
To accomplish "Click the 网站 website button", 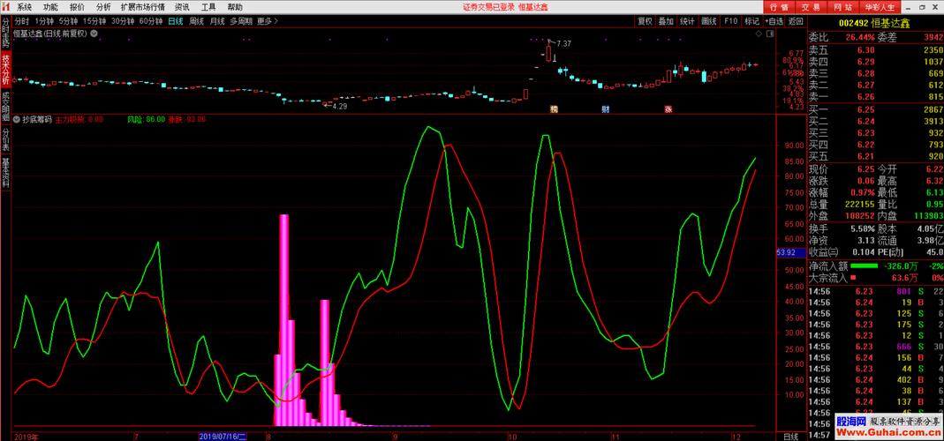I will (842, 7).
